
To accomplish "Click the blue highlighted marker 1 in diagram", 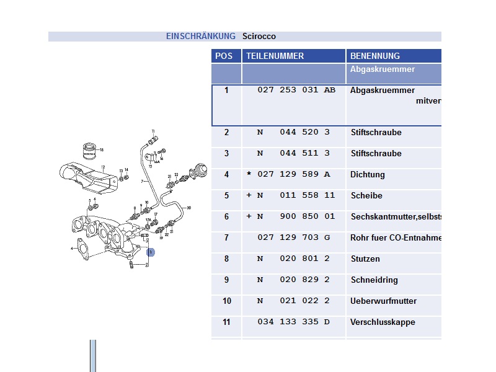I will point(150,252).
